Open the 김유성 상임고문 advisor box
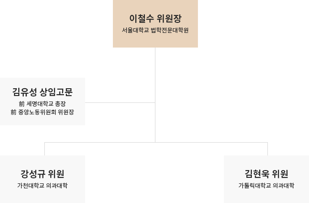This screenshot has height=203, width=309. tap(43, 101)
